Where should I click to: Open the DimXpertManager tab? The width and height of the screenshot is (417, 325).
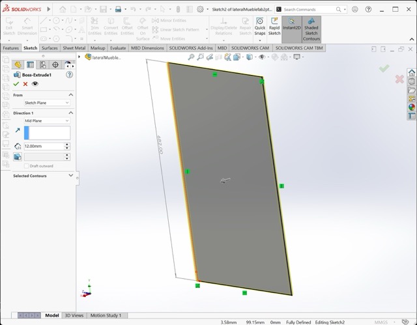[x=55, y=64]
